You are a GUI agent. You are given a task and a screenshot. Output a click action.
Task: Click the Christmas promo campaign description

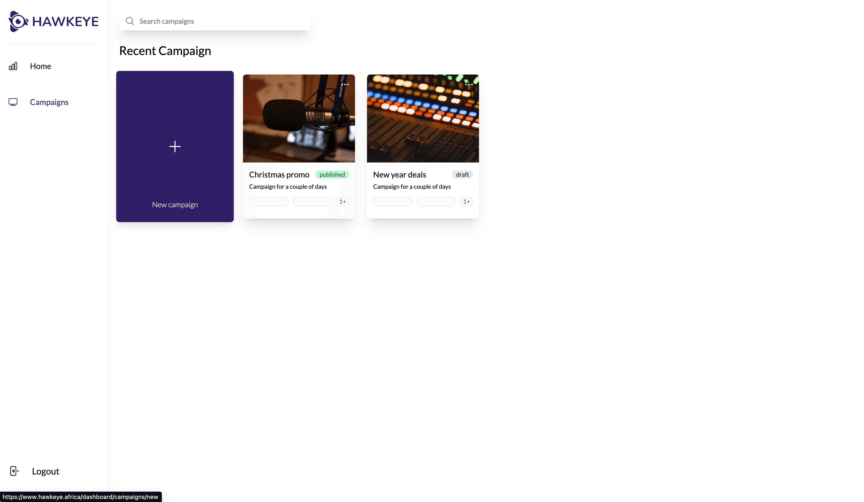(288, 186)
